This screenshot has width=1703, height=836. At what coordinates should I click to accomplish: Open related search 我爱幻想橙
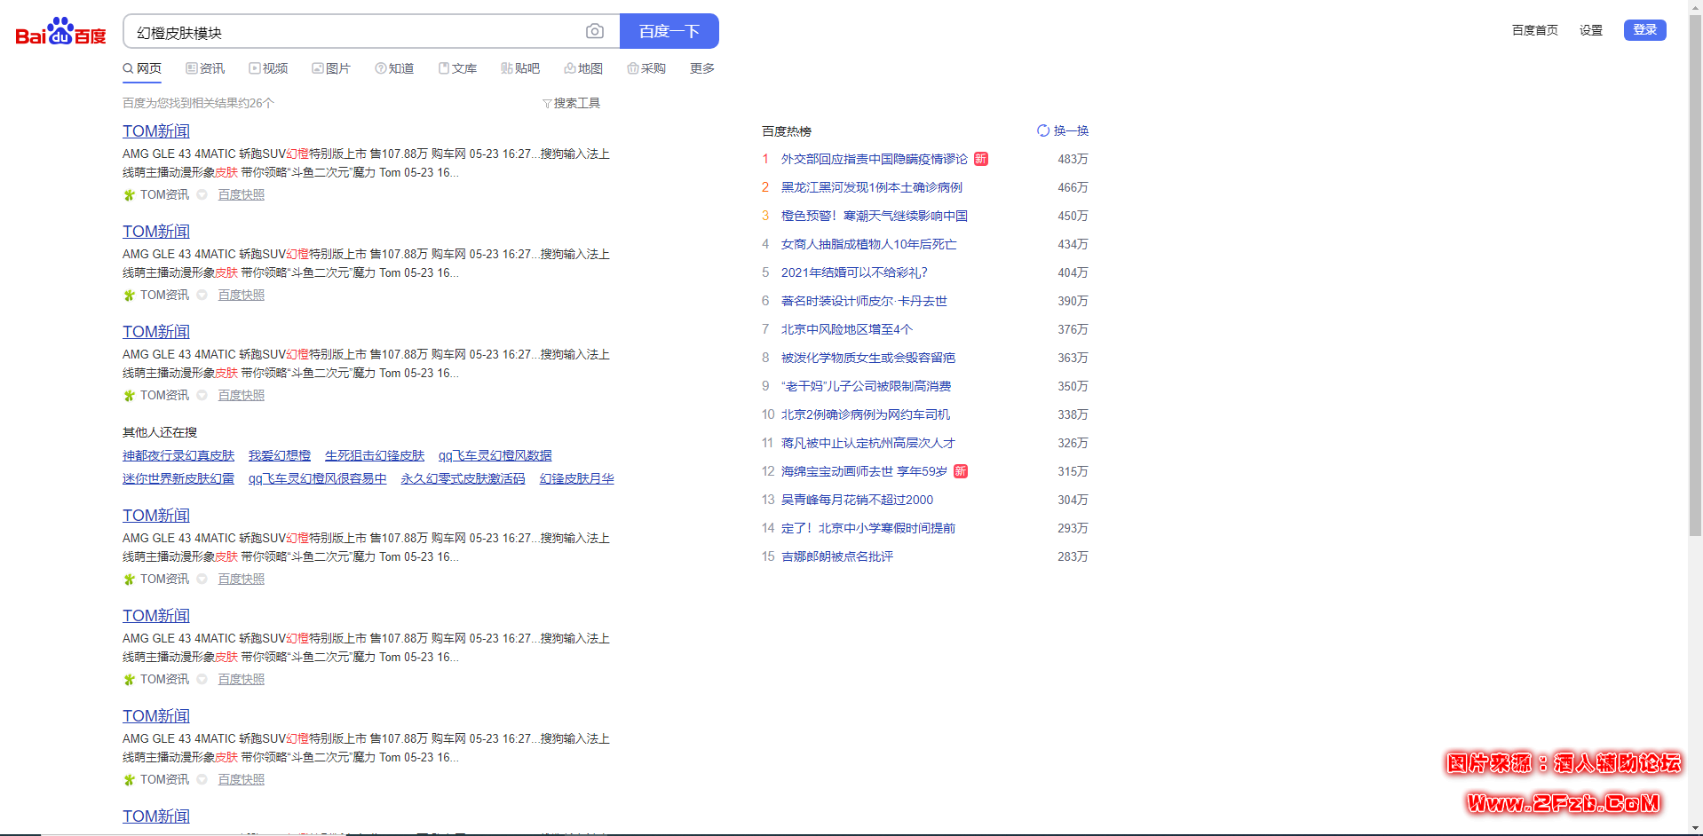coord(280,455)
